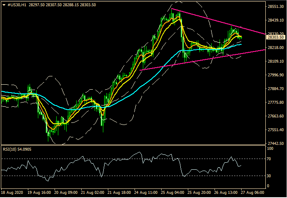Click the 27996.70 price axis label

point(275,75)
